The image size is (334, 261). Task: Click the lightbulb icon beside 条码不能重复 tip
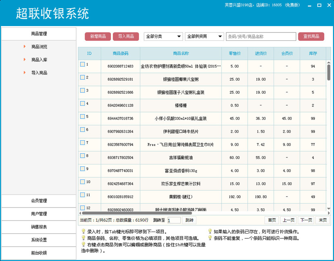210,238
